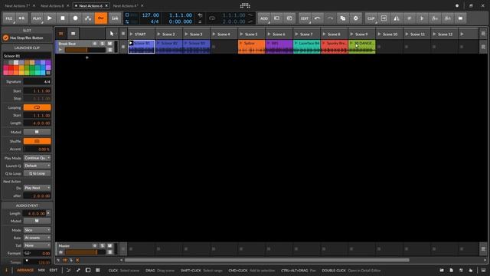This screenshot has width=490, height=276.
Task: Toggle the Shuffle button
Action: [x=37, y=141]
